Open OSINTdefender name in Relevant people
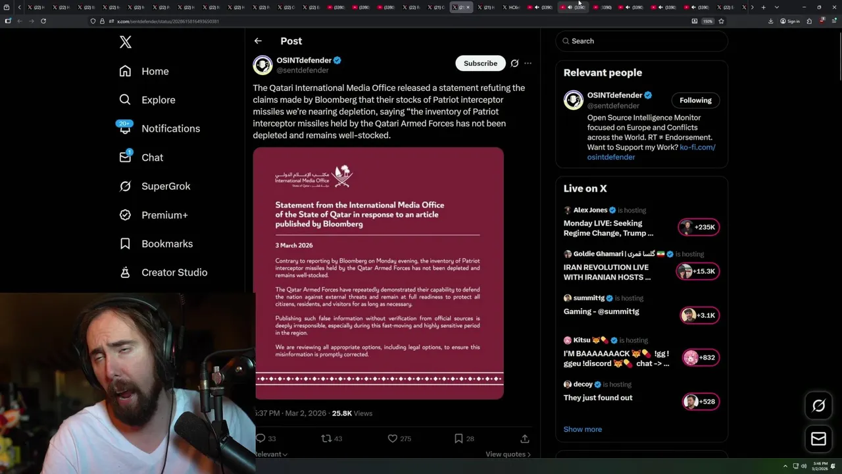 click(614, 95)
